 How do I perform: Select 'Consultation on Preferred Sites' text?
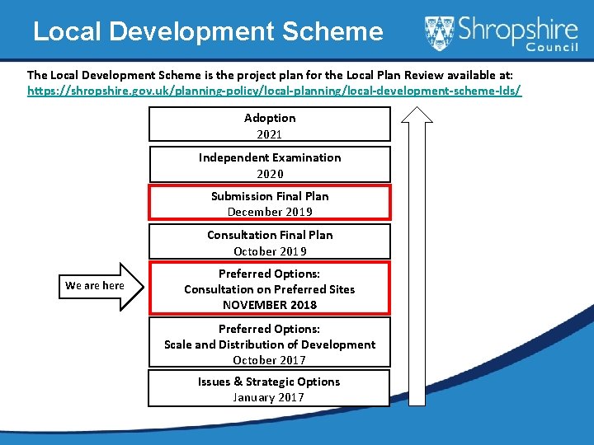(269, 289)
